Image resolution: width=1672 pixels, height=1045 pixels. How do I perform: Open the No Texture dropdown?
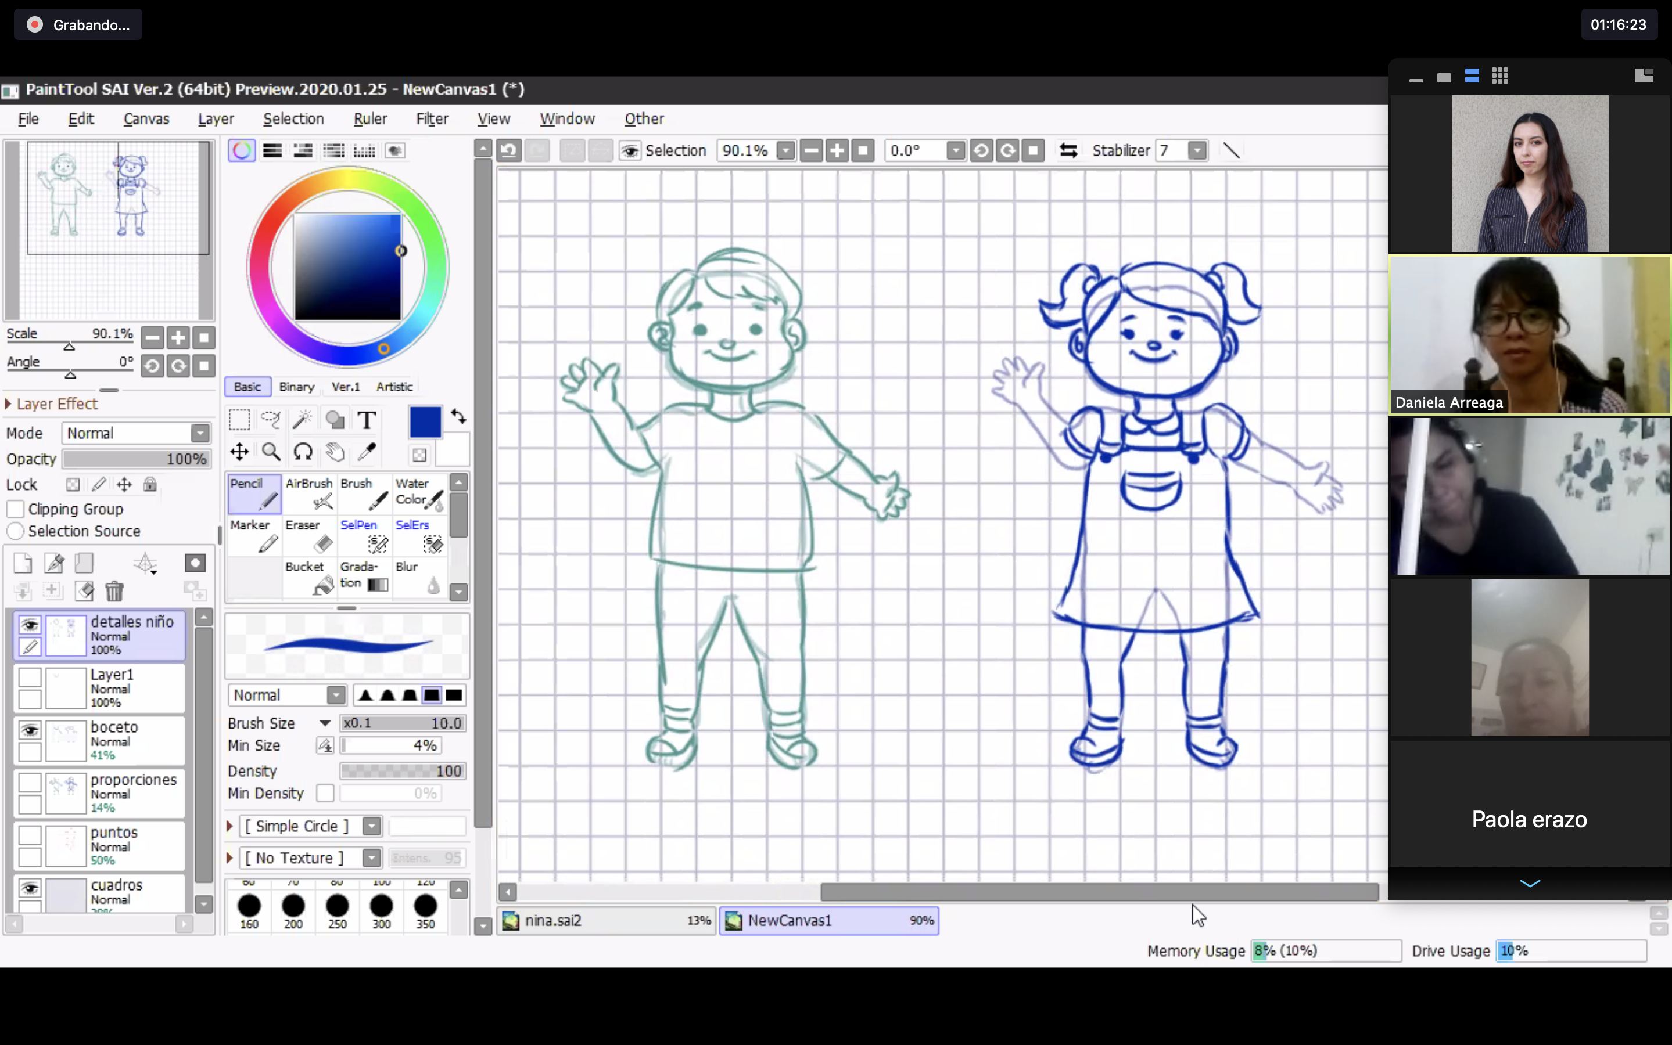[372, 857]
